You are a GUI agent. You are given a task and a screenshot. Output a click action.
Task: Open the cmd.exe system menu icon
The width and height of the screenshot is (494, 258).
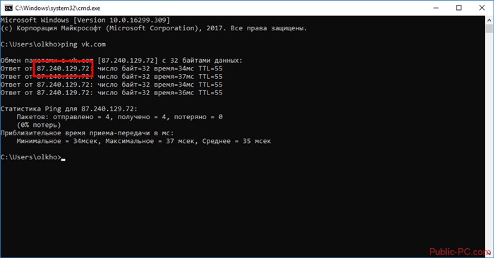pos(8,8)
